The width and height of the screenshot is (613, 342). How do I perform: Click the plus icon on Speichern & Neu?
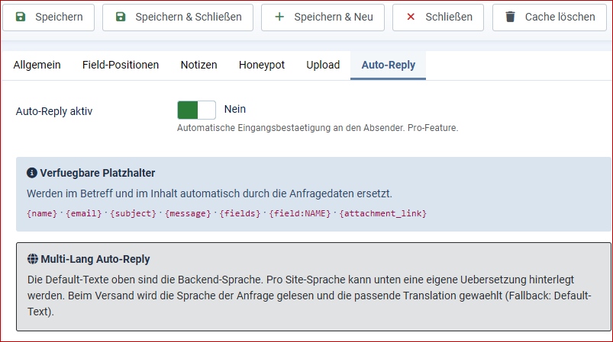pyautogui.click(x=279, y=17)
